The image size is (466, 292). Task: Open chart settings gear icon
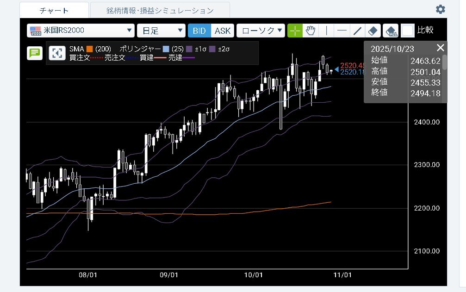(441, 9)
